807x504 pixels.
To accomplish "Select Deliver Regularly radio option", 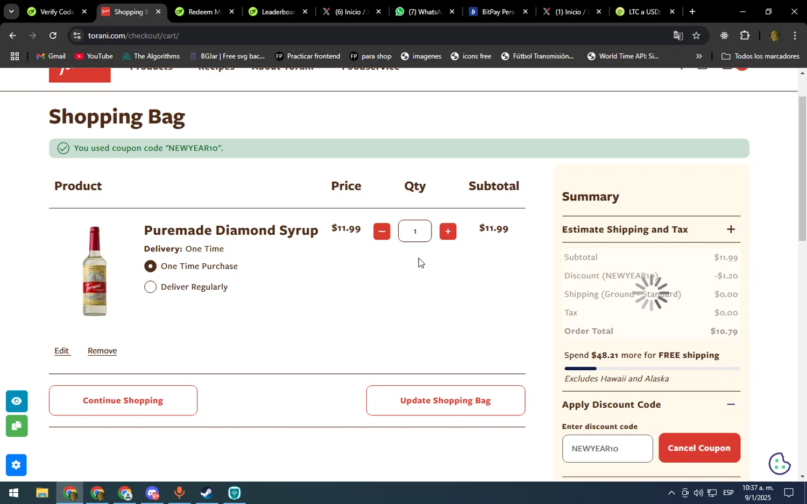I will coord(150,287).
